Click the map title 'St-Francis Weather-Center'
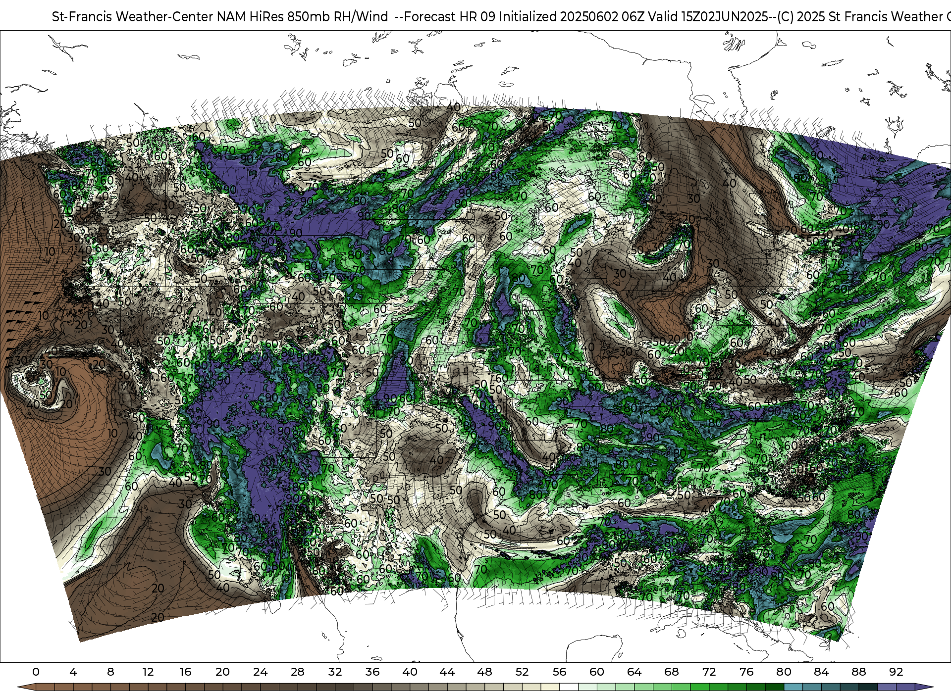This screenshot has width=951, height=693. coord(133,17)
